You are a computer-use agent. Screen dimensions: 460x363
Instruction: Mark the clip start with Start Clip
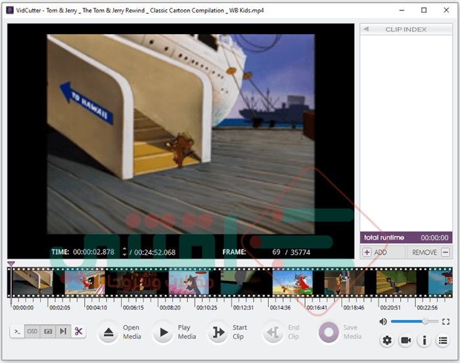218,332
